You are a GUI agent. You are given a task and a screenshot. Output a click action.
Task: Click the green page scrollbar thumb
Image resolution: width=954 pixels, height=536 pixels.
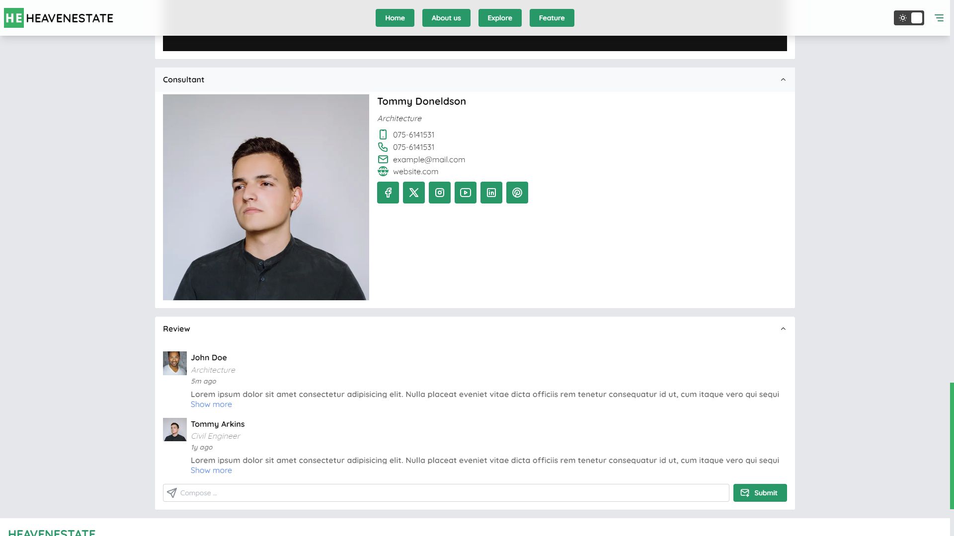click(x=952, y=445)
